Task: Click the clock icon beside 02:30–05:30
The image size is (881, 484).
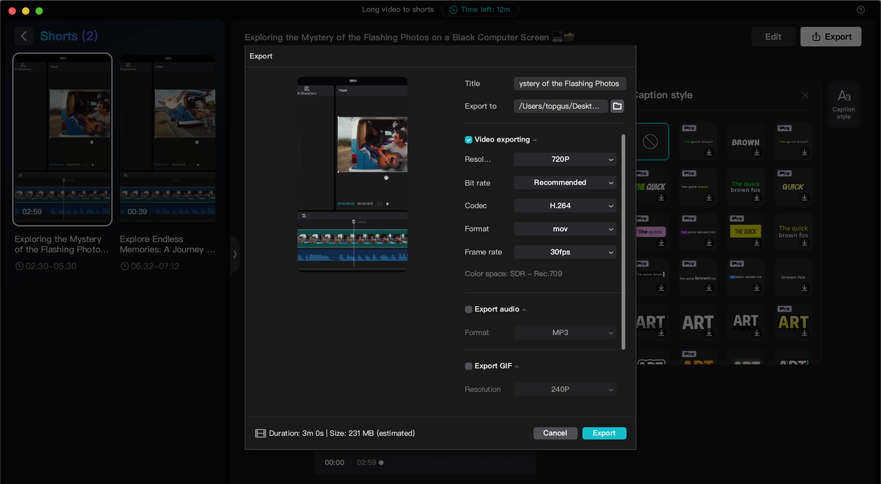Action: 19,266
